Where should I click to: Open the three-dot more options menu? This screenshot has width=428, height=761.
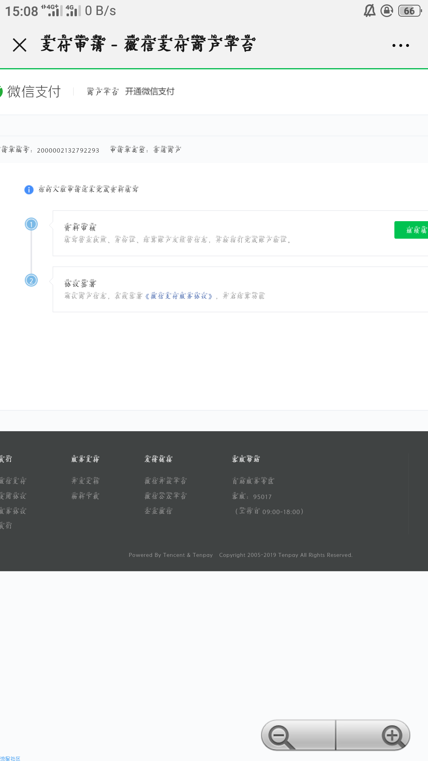(x=400, y=46)
